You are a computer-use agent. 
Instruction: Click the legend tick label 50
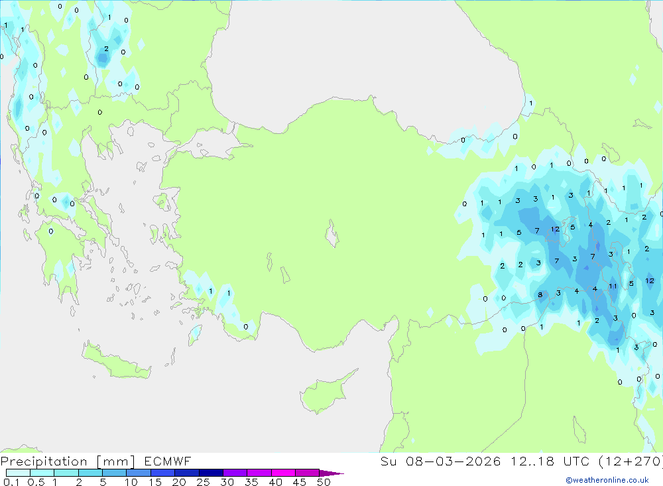(x=324, y=482)
